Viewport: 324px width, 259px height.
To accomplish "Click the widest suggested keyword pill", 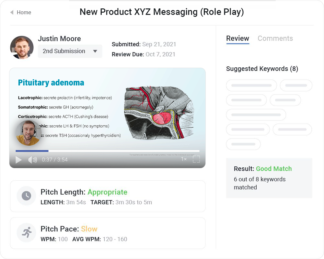I will pos(256,115).
